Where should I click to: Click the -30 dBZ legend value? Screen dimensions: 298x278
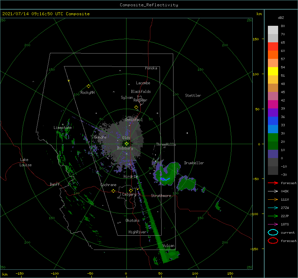(x=284, y=175)
